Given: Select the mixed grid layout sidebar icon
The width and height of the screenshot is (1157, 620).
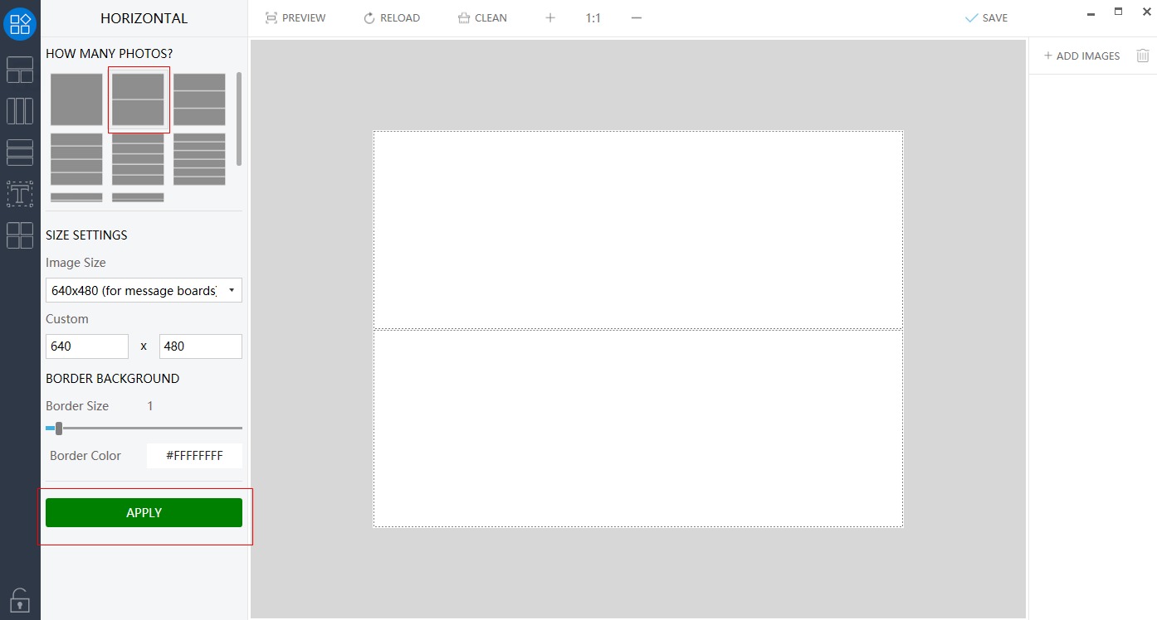Looking at the screenshot, I should pyautogui.click(x=20, y=70).
